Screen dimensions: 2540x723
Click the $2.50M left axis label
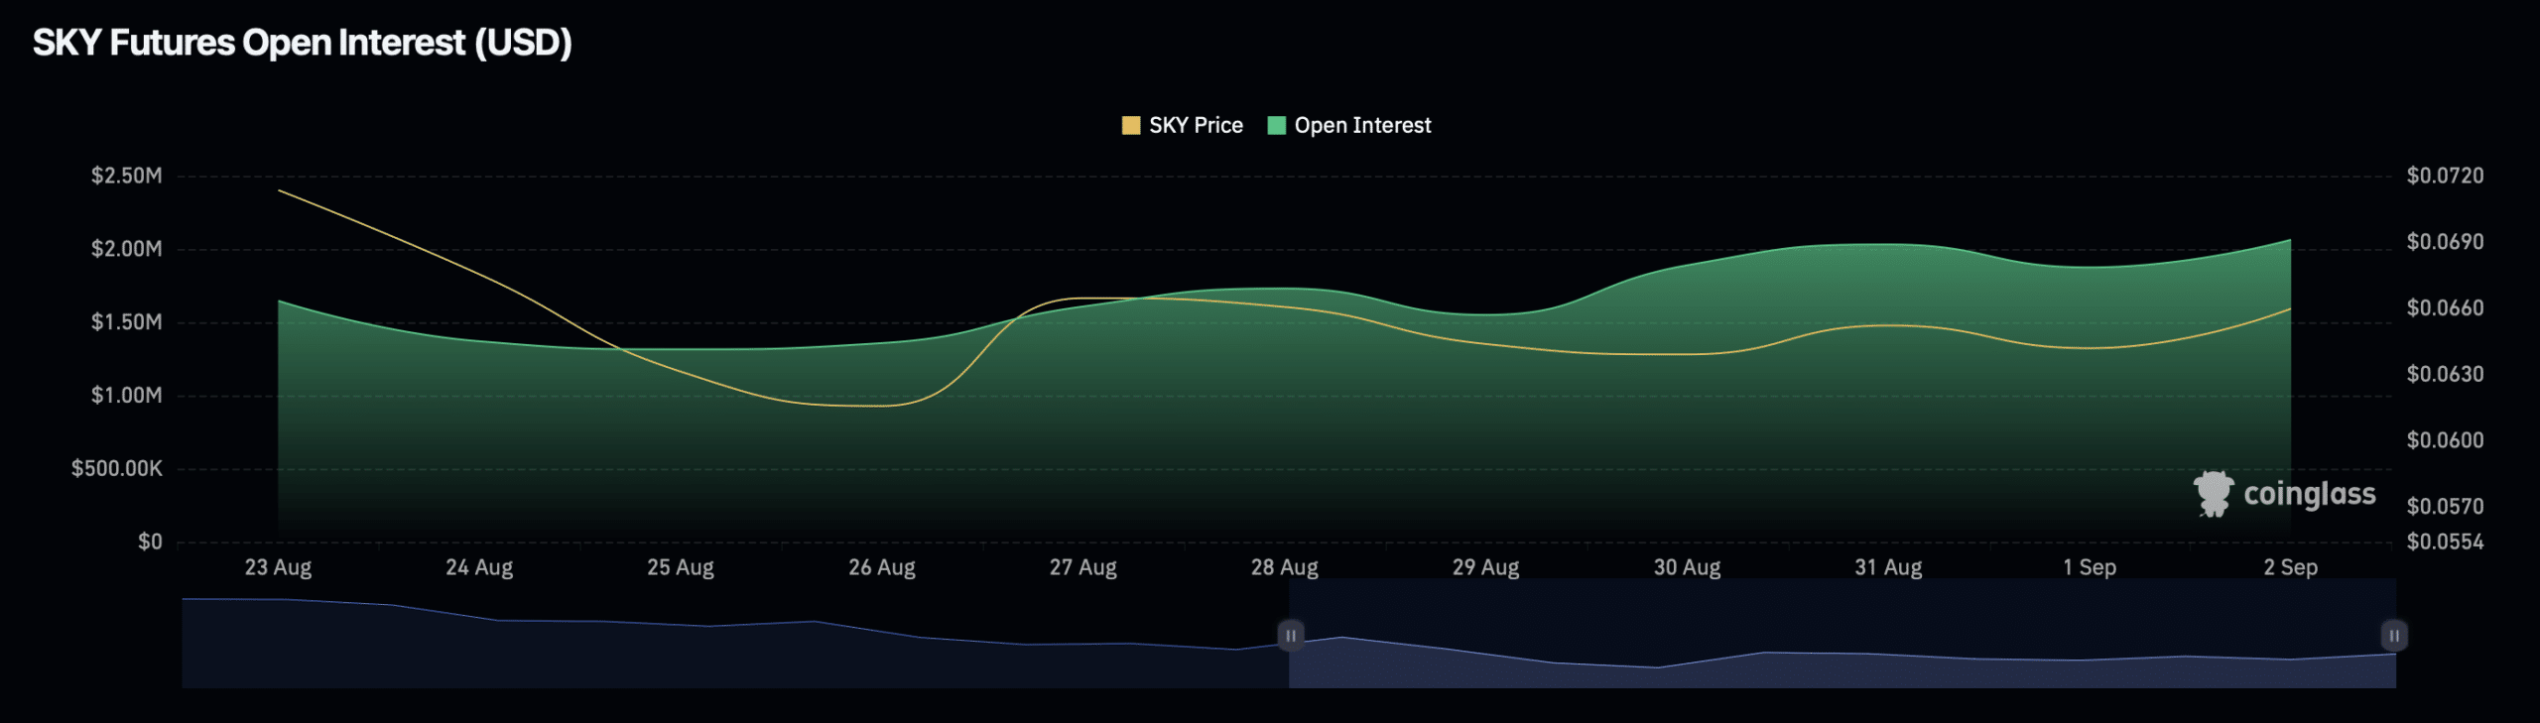pyautogui.click(x=126, y=176)
